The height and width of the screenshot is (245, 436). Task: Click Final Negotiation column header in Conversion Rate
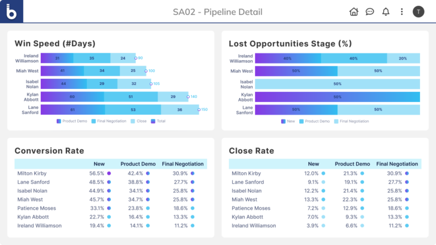point(183,164)
